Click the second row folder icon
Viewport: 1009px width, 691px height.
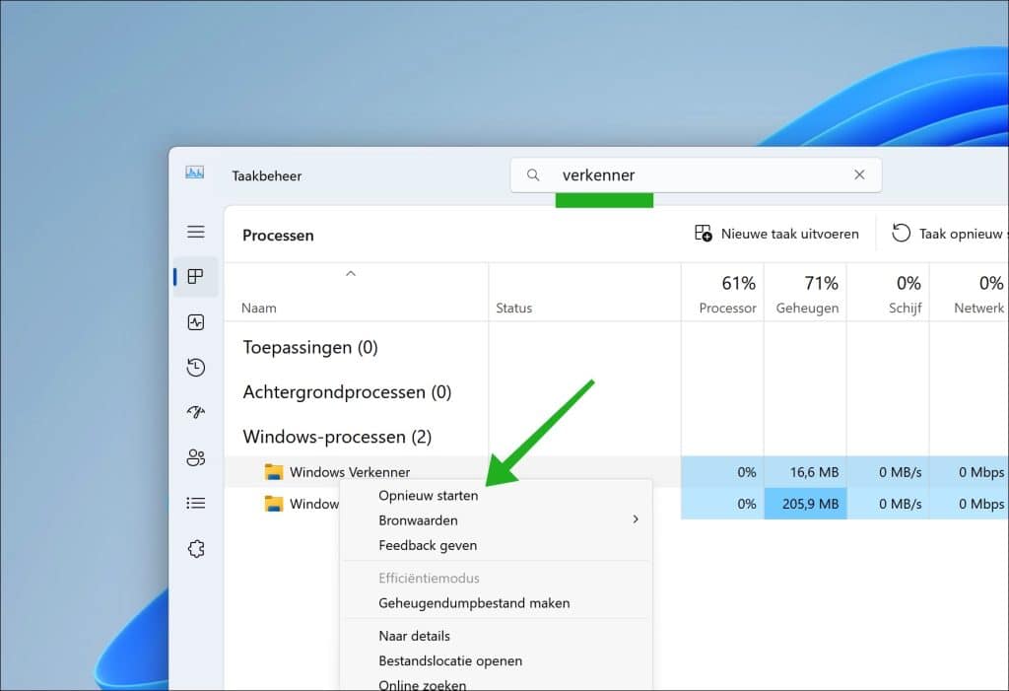point(274,504)
